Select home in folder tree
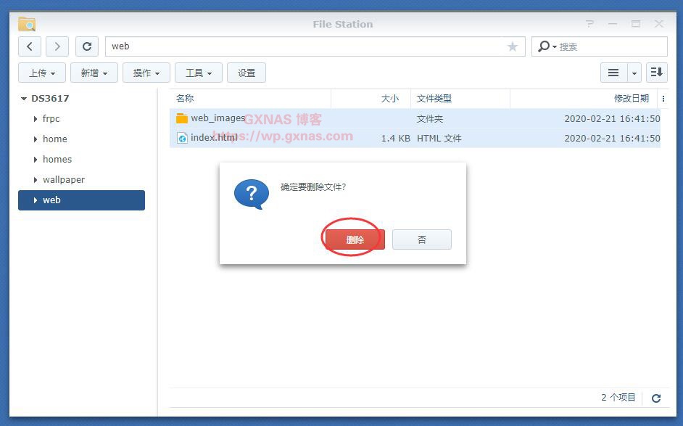This screenshot has width=683, height=426. pyautogui.click(x=55, y=139)
